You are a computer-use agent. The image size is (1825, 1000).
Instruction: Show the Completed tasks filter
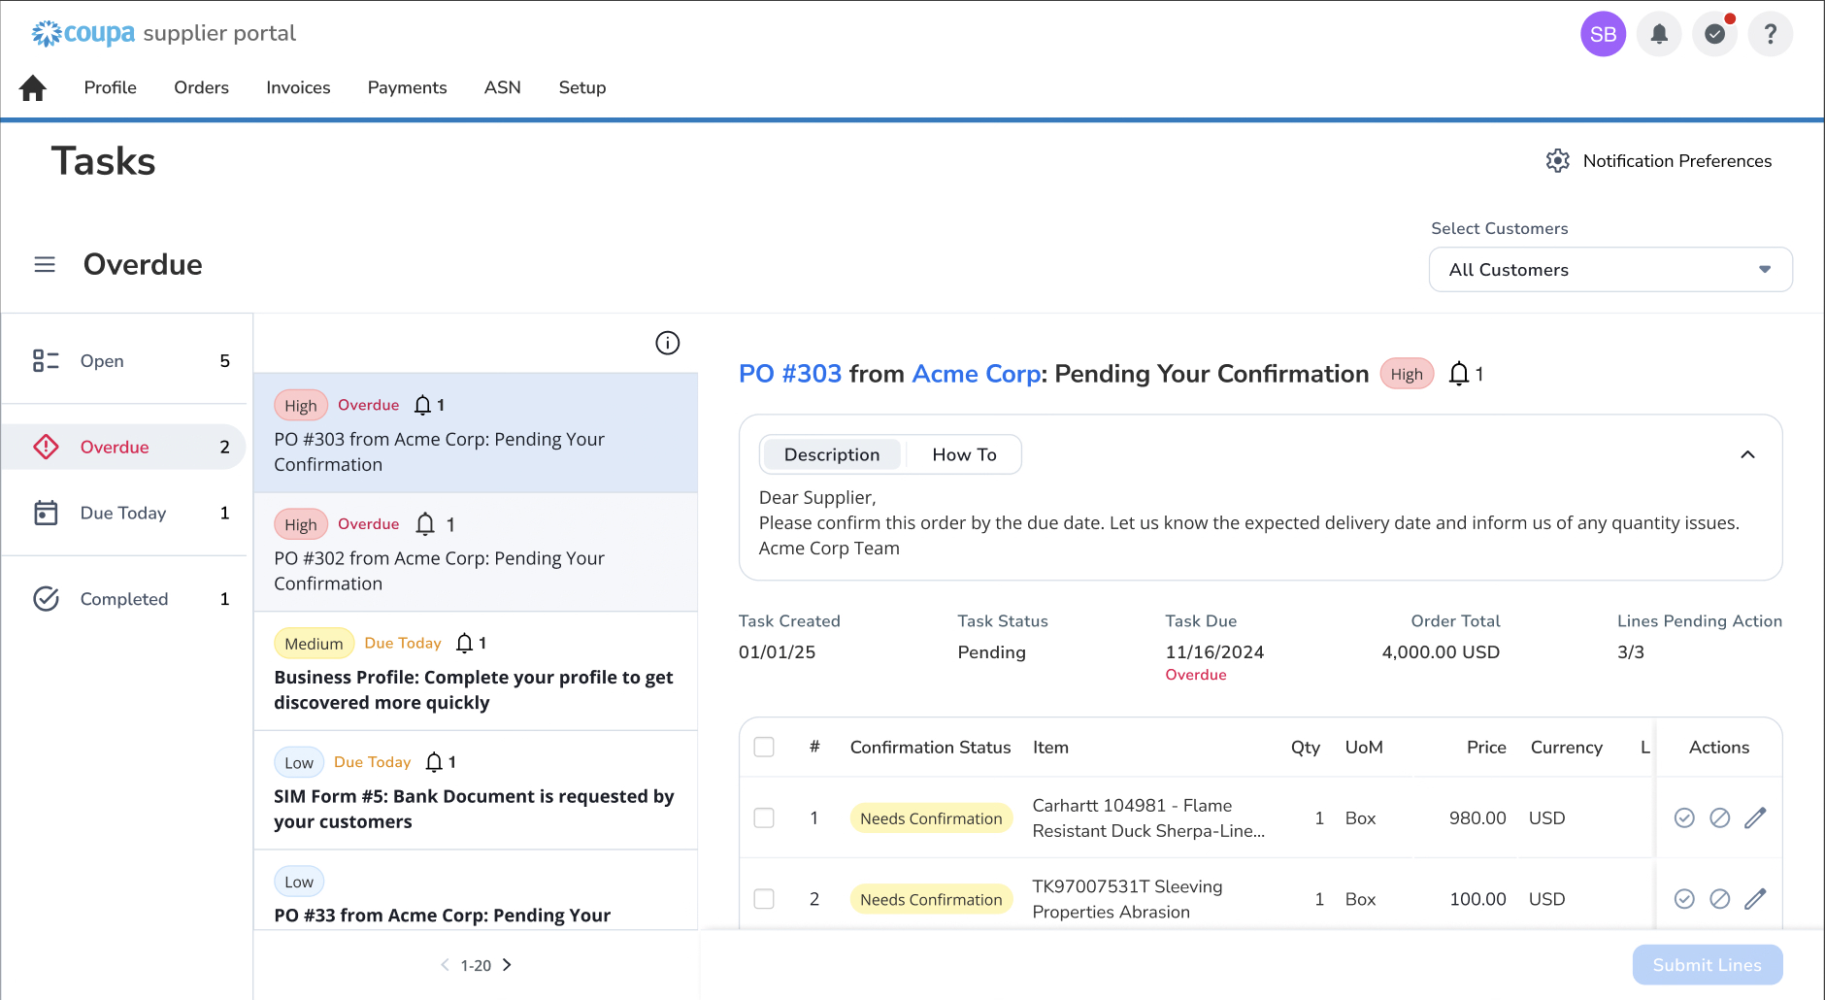pyautogui.click(x=125, y=599)
